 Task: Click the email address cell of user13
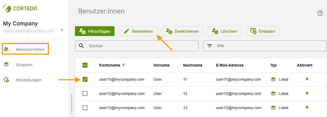238,108
